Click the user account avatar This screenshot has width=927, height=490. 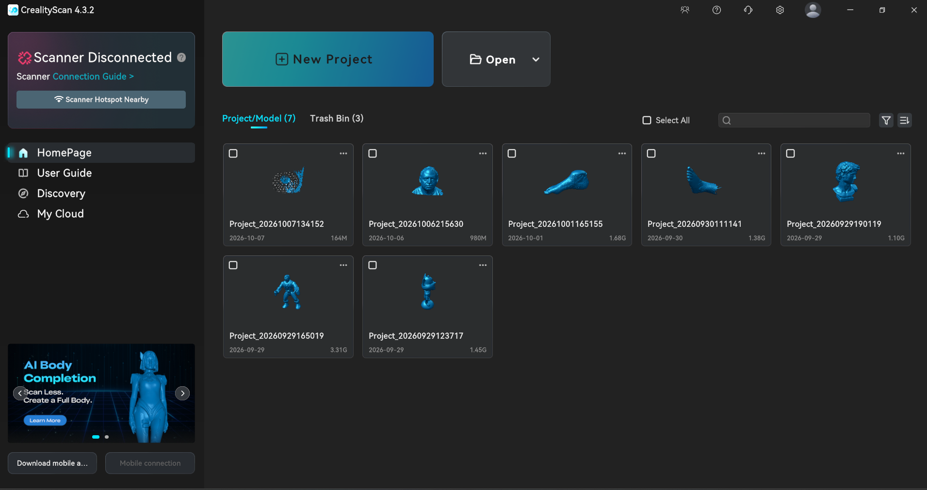[x=813, y=10]
